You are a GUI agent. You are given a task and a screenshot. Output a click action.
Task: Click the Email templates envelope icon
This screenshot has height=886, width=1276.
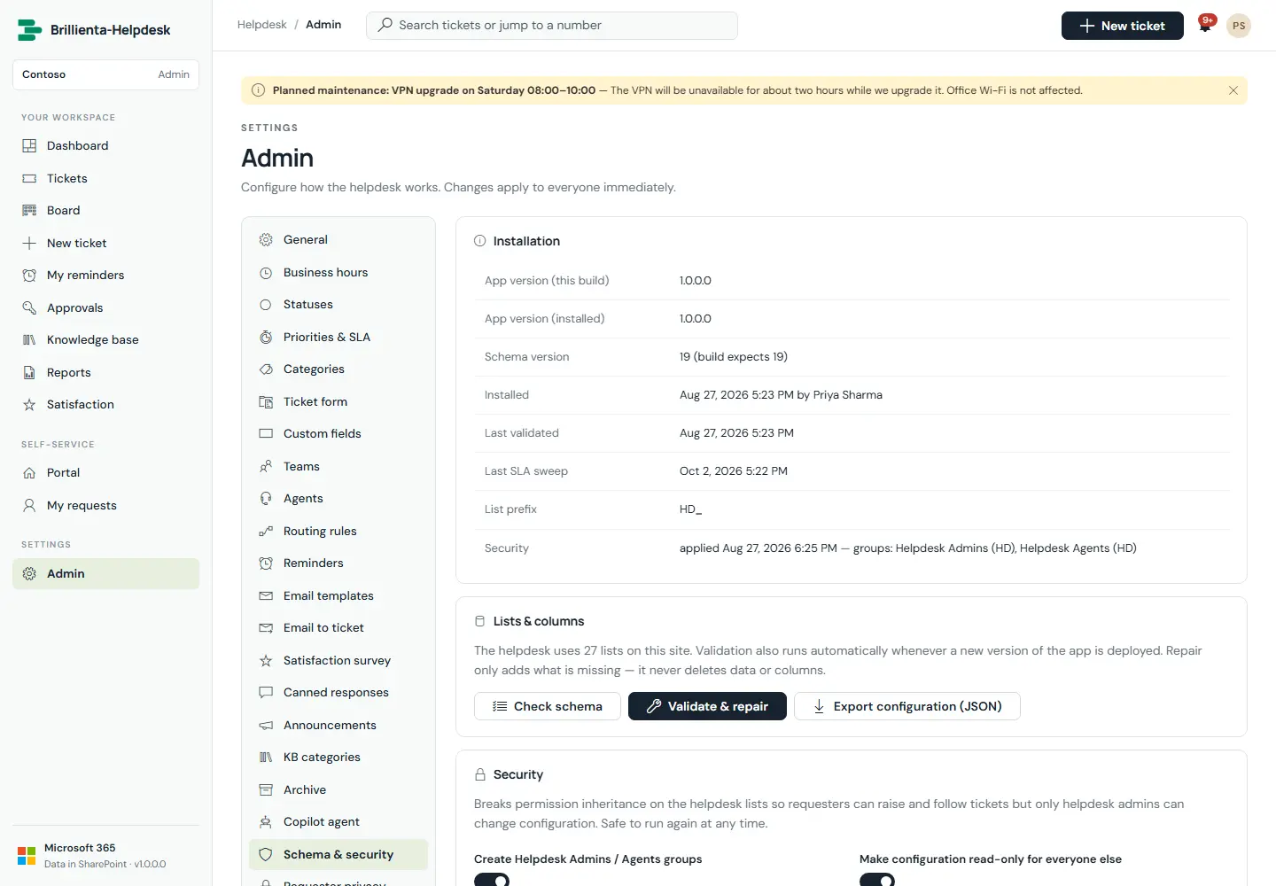tap(266, 595)
